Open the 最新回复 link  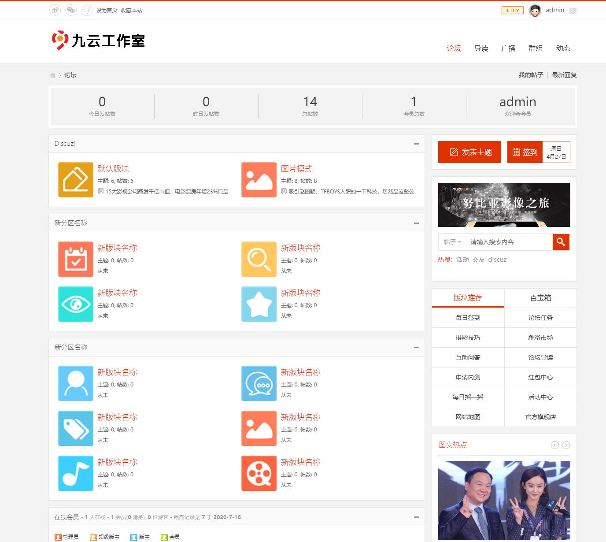tap(564, 75)
